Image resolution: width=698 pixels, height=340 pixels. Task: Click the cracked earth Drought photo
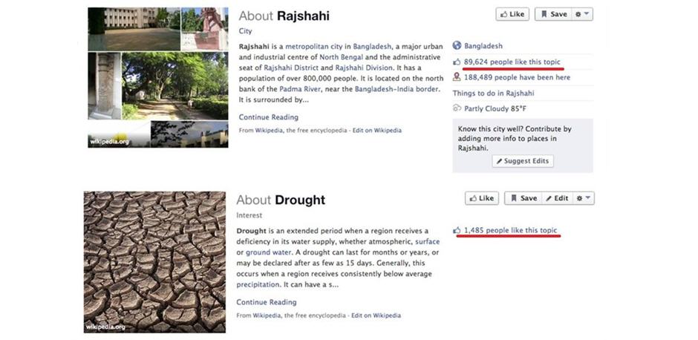154,261
